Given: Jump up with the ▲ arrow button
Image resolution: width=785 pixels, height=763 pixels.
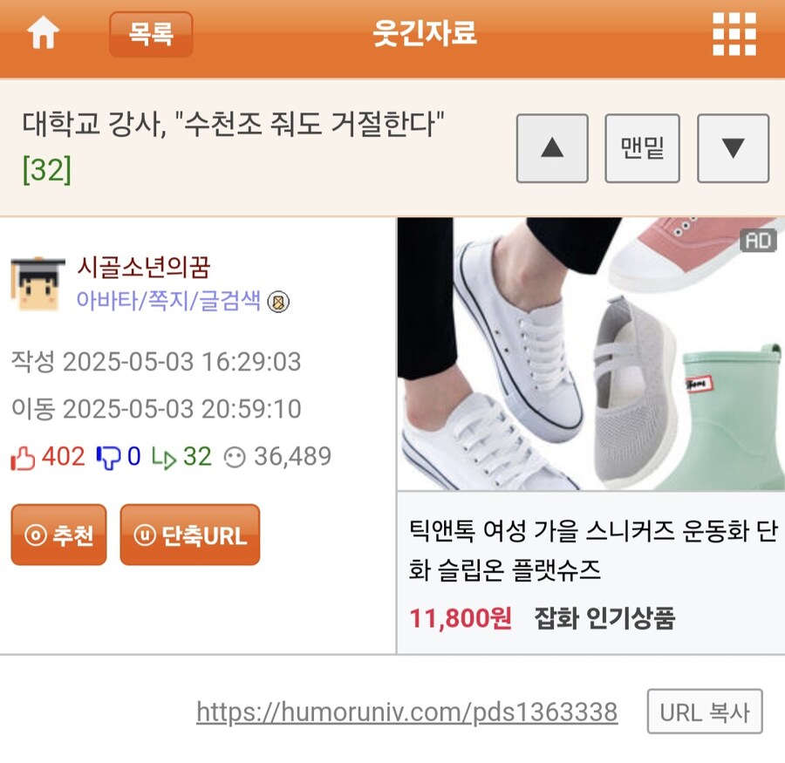Looking at the screenshot, I should pos(552,148).
